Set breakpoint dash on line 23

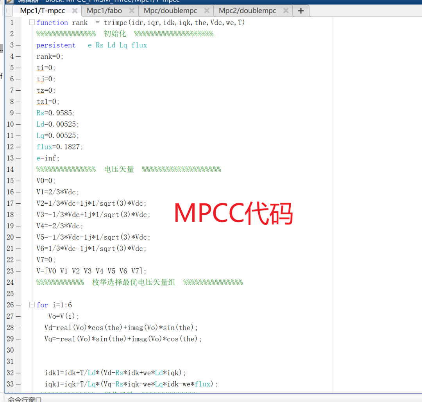18,271
